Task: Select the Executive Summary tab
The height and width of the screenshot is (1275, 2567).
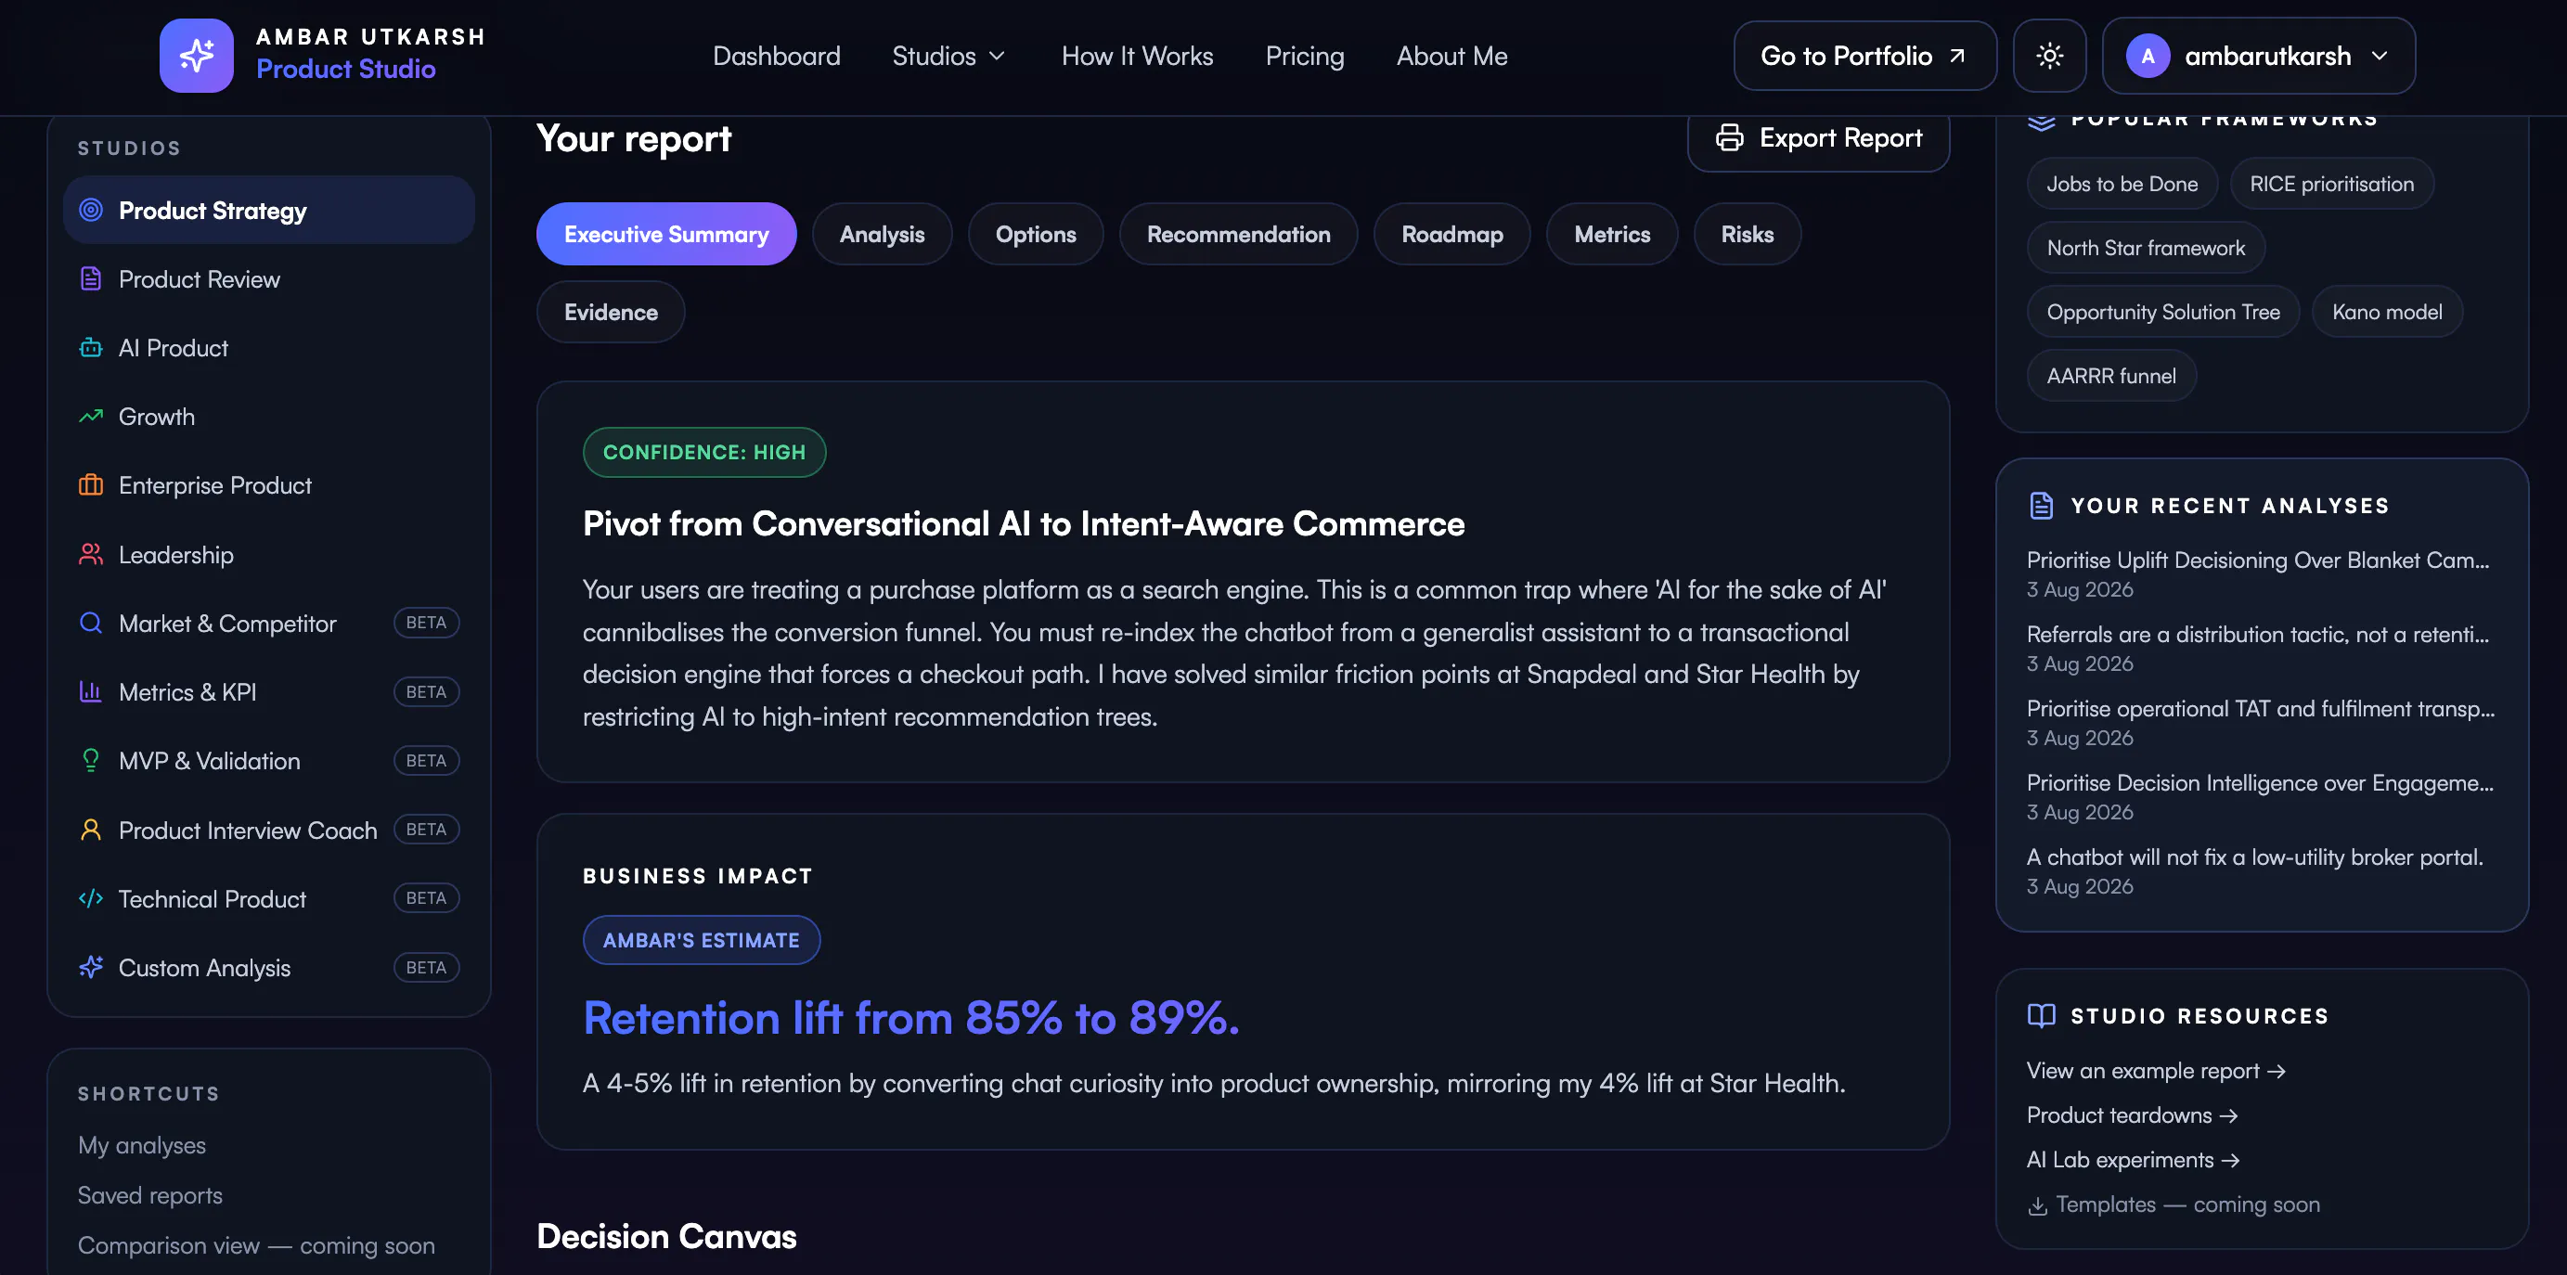Action: (665, 234)
